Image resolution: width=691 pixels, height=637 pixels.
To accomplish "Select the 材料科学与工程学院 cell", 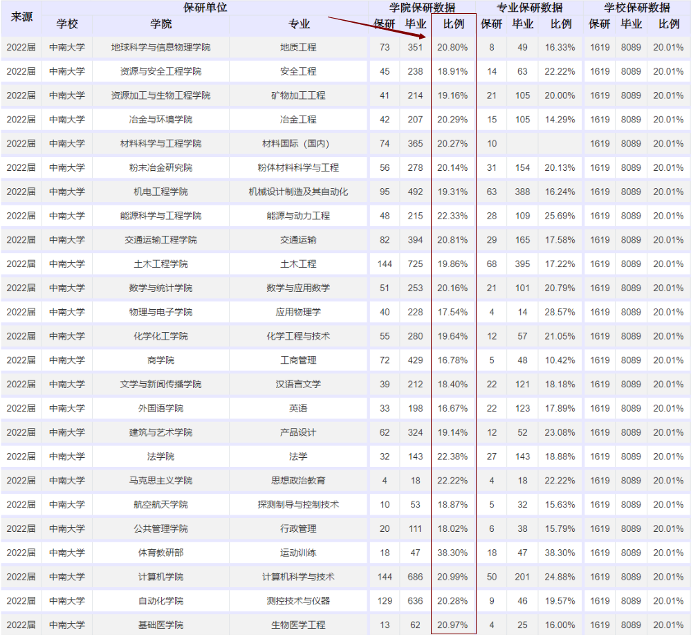I will 161,144.
